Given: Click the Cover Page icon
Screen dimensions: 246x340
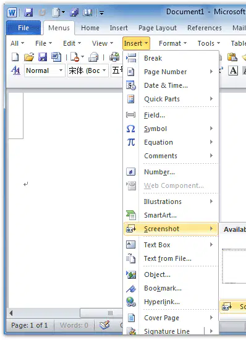Looking at the screenshot, I should click(131, 318).
